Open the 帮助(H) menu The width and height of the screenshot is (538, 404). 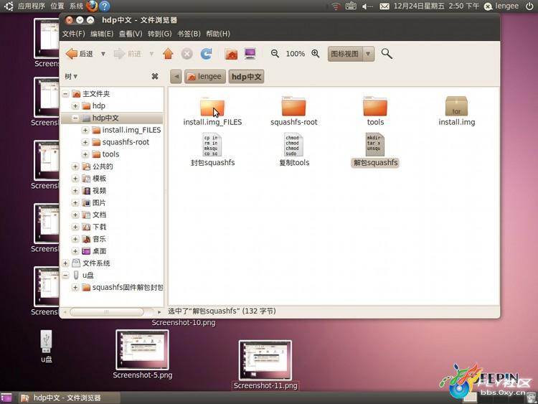(218, 34)
